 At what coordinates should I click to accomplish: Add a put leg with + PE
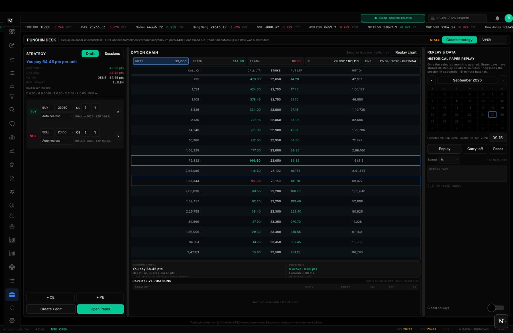[x=100, y=297]
